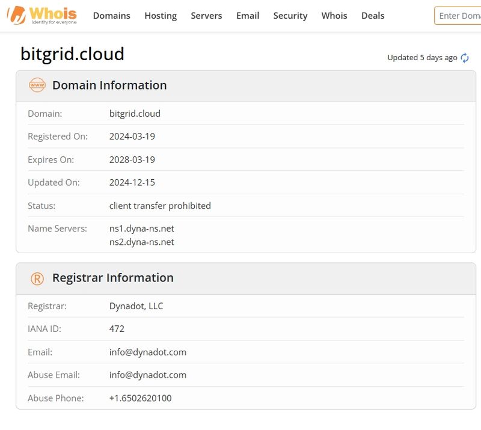This screenshot has width=481, height=430.
Task: Select the IANA ID value 472
Action: click(x=117, y=329)
